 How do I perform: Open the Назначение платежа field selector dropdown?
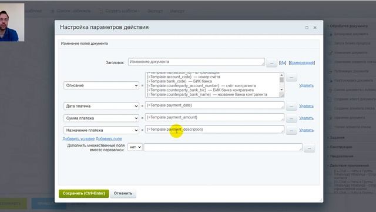pos(101,130)
